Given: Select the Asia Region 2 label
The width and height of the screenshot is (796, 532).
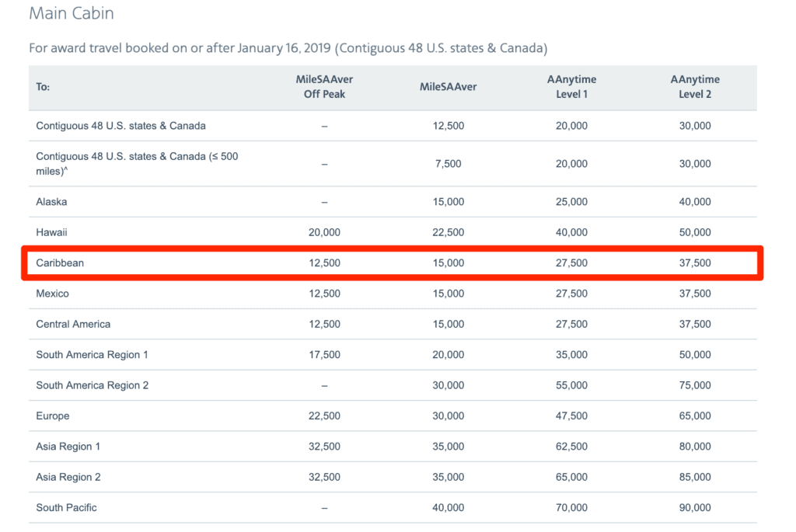Looking at the screenshot, I should click(68, 477).
